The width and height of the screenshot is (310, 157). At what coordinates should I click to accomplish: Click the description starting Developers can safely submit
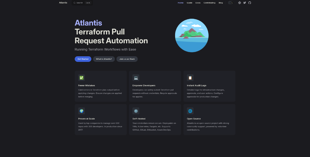coord(155,93)
